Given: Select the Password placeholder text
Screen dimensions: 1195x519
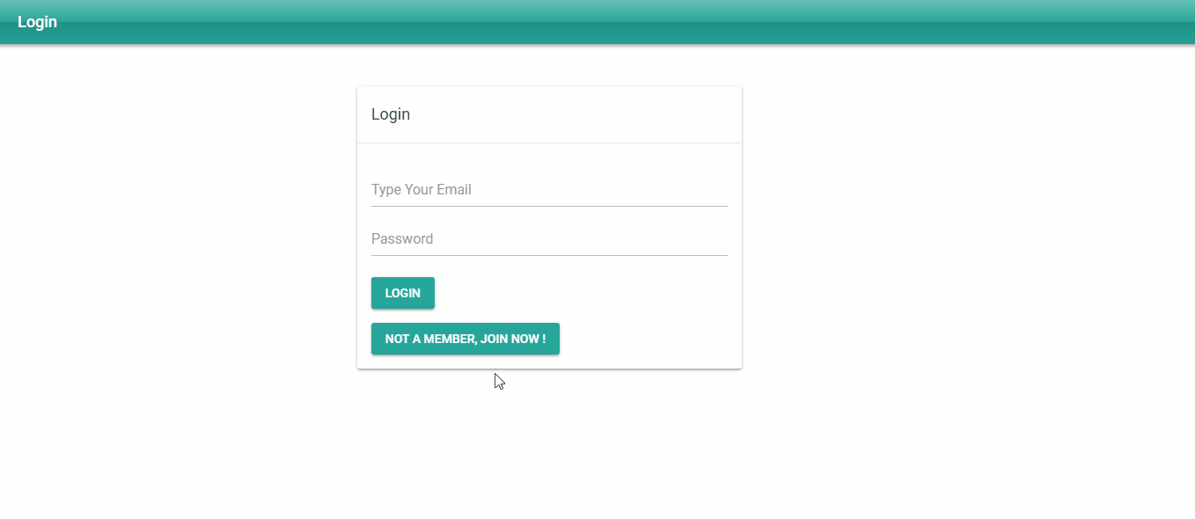Looking at the screenshot, I should (402, 238).
